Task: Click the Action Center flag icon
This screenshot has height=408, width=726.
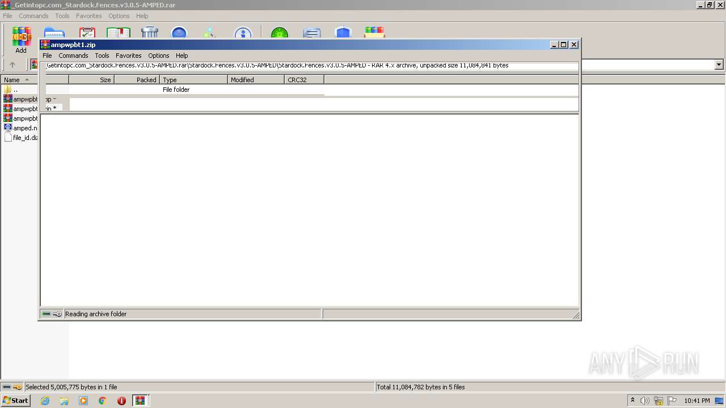Action: click(672, 401)
